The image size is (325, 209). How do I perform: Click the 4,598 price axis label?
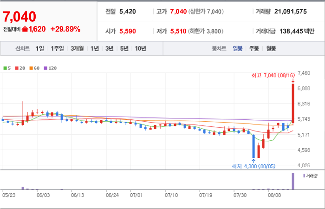[304, 150]
